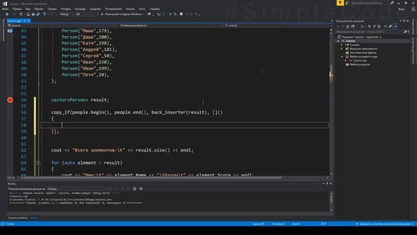
Task: Select the Файлы ресурсов folder
Action: tap(358, 65)
